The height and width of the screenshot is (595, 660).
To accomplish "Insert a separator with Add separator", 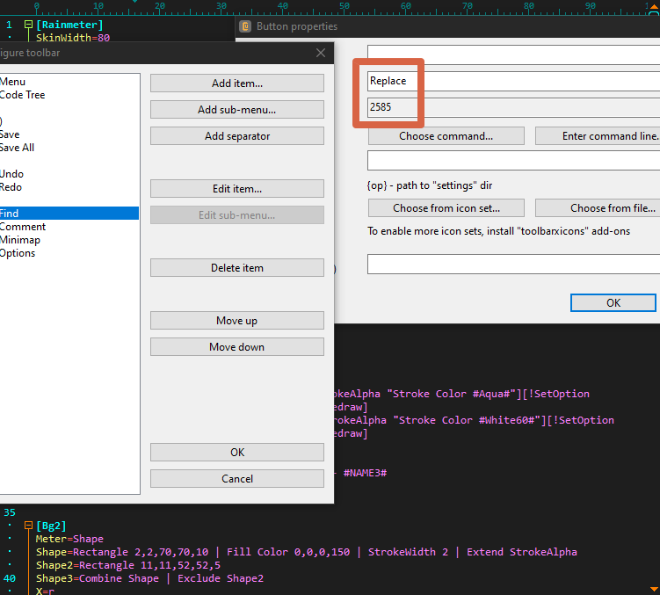I will (x=237, y=136).
